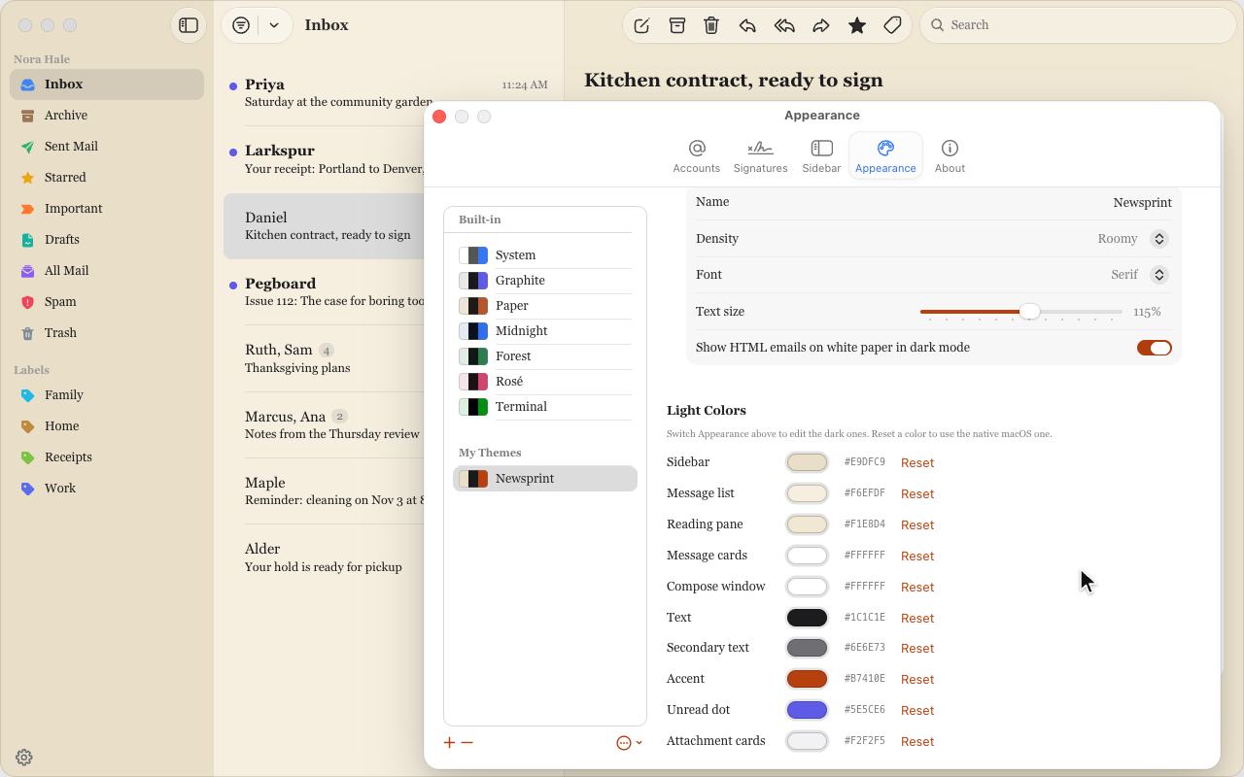Viewport: 1244px width, 777px height.
Task: Reset the Accent color
Action: [x=917, y=679]
